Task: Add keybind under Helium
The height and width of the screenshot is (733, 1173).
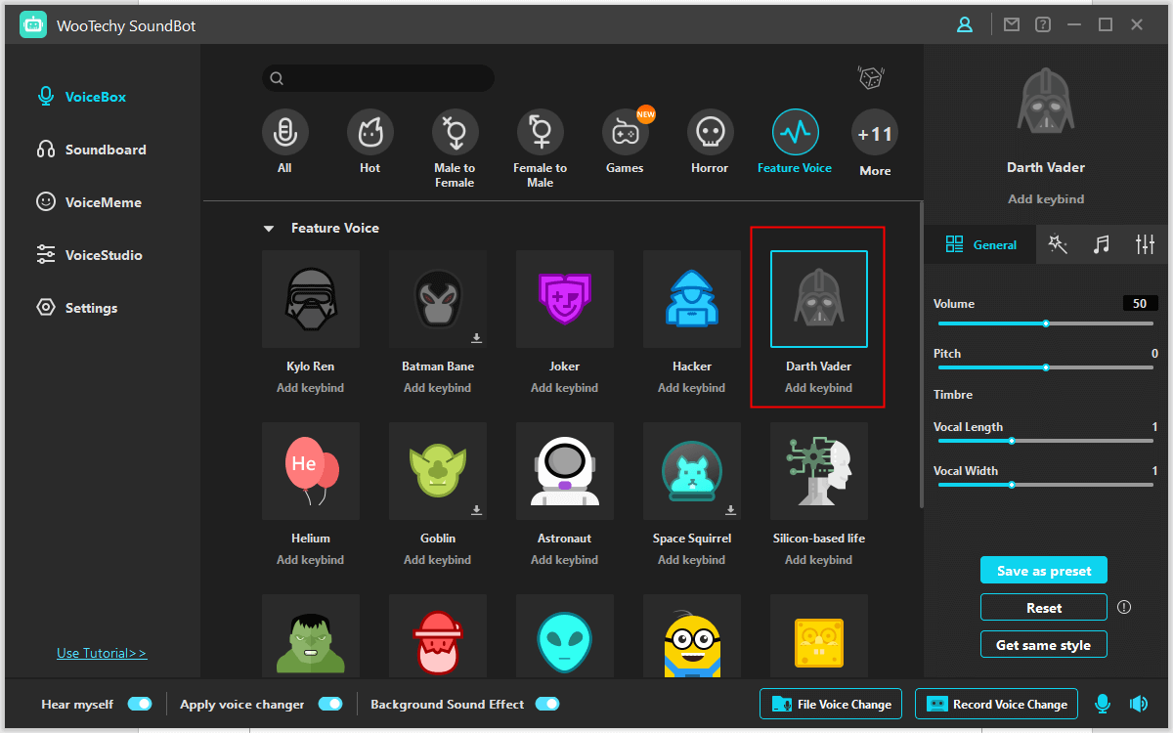Action: (x=311, y=560)
